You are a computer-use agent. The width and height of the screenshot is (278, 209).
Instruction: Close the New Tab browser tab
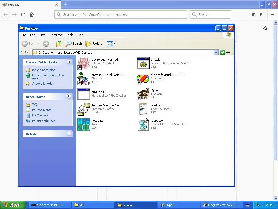coord(56,5)
